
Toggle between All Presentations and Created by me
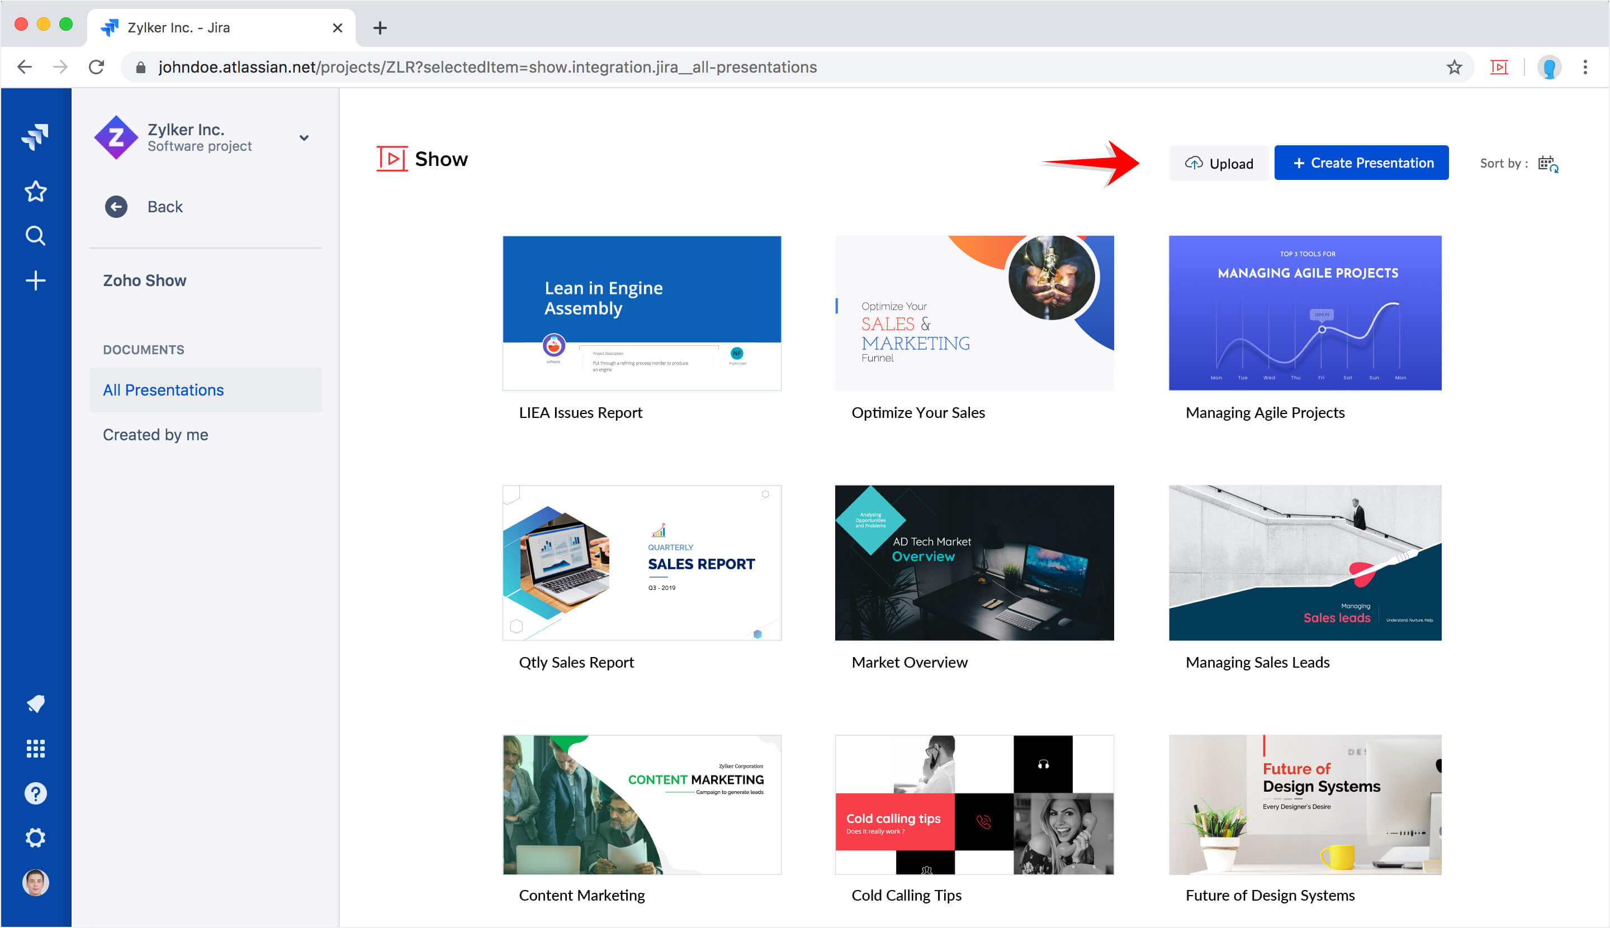click(x=156, y=434)
